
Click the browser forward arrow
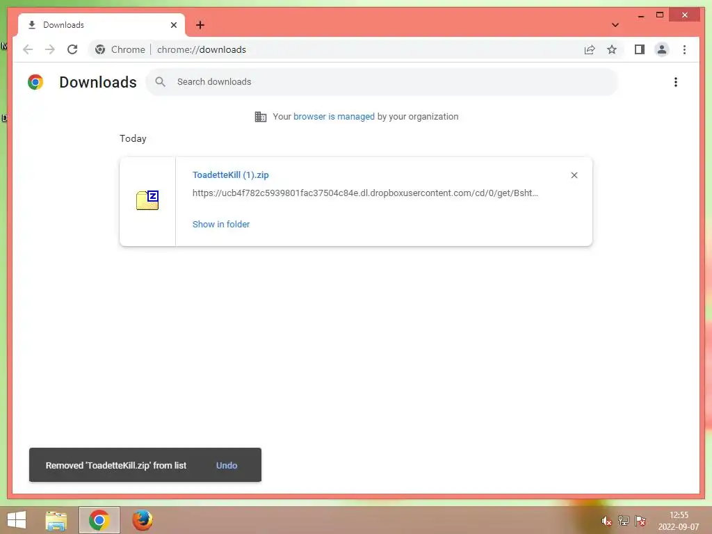50,49
